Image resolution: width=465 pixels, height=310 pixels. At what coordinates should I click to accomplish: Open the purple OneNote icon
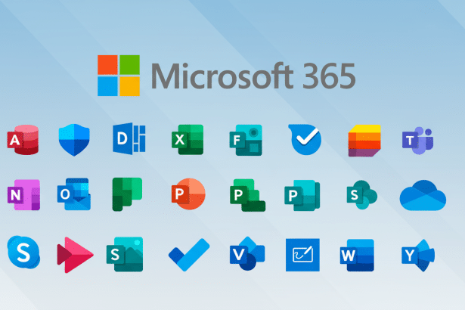pyautogui.click(x=23, y=194)
